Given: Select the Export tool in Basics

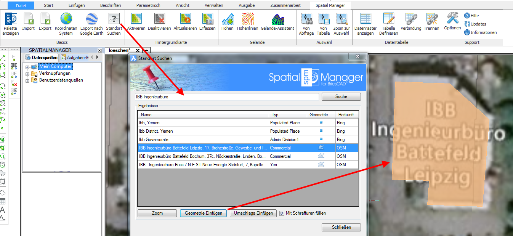Looking at the screenshot, I should click(x=45, y=23).
